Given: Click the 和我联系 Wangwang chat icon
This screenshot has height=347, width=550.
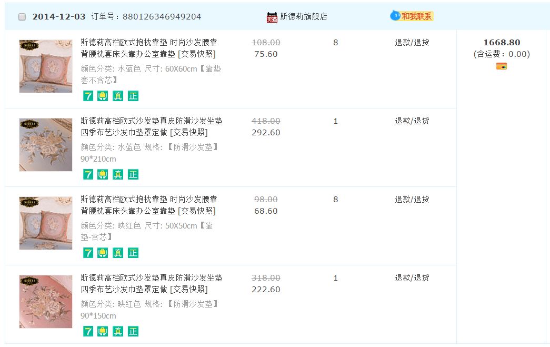Looking at the screenshot, I should click(x=412, y=16).
